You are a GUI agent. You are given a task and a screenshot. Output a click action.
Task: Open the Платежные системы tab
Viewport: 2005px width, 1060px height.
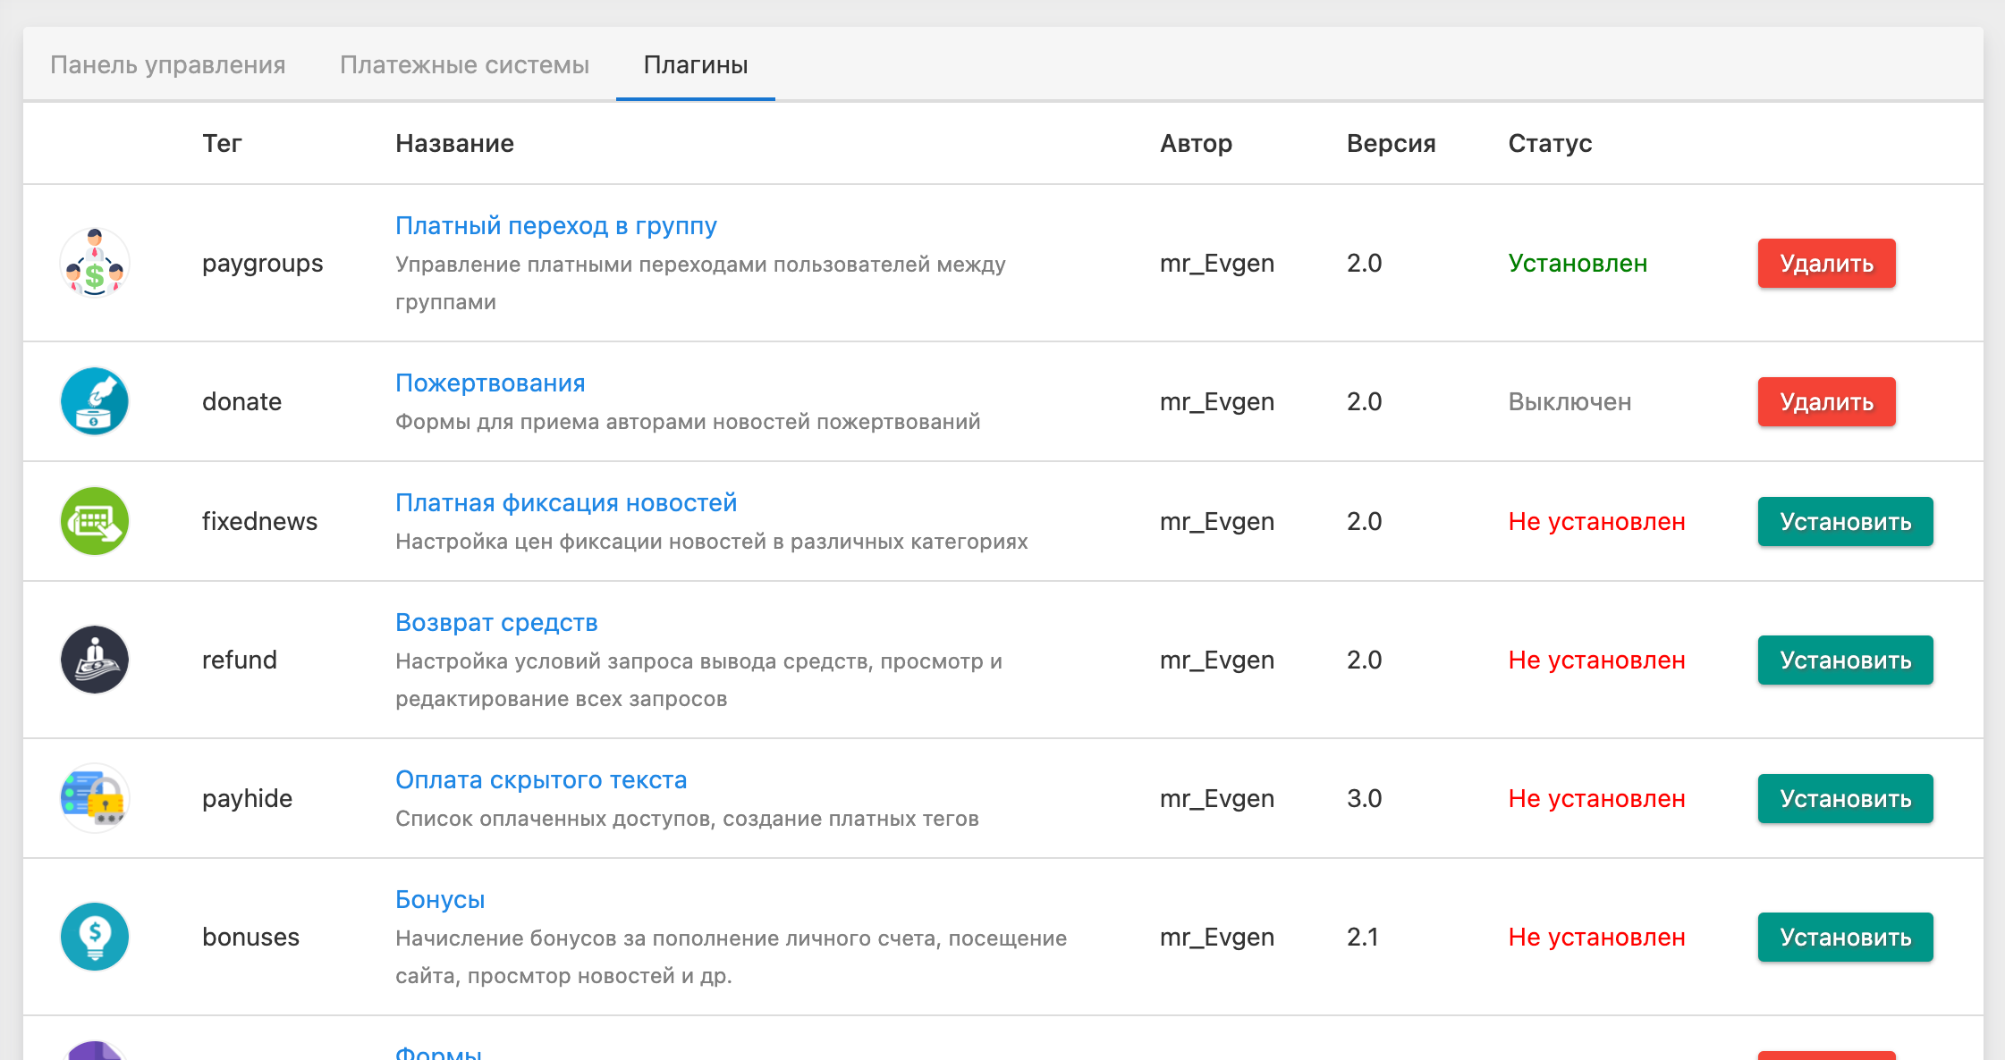coord(464,64)
